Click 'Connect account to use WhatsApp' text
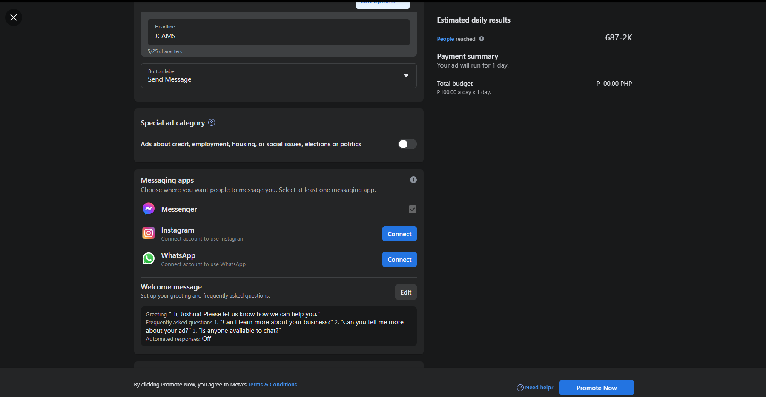This screenshot has height=397, width=766. (204, 264)
